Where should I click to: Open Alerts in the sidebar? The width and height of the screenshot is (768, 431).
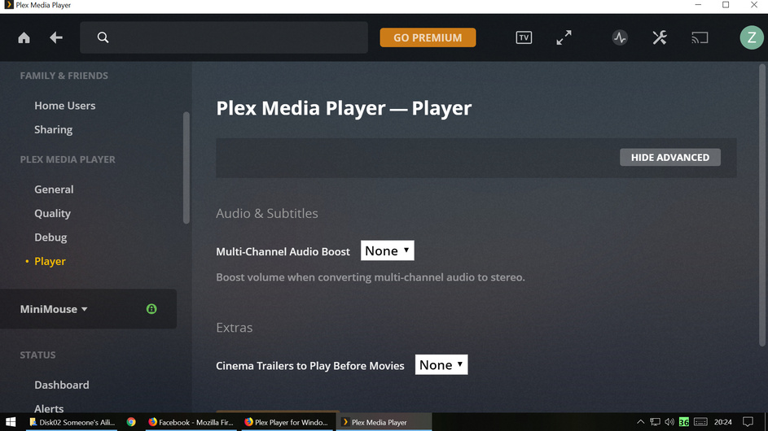pos(49,408)
